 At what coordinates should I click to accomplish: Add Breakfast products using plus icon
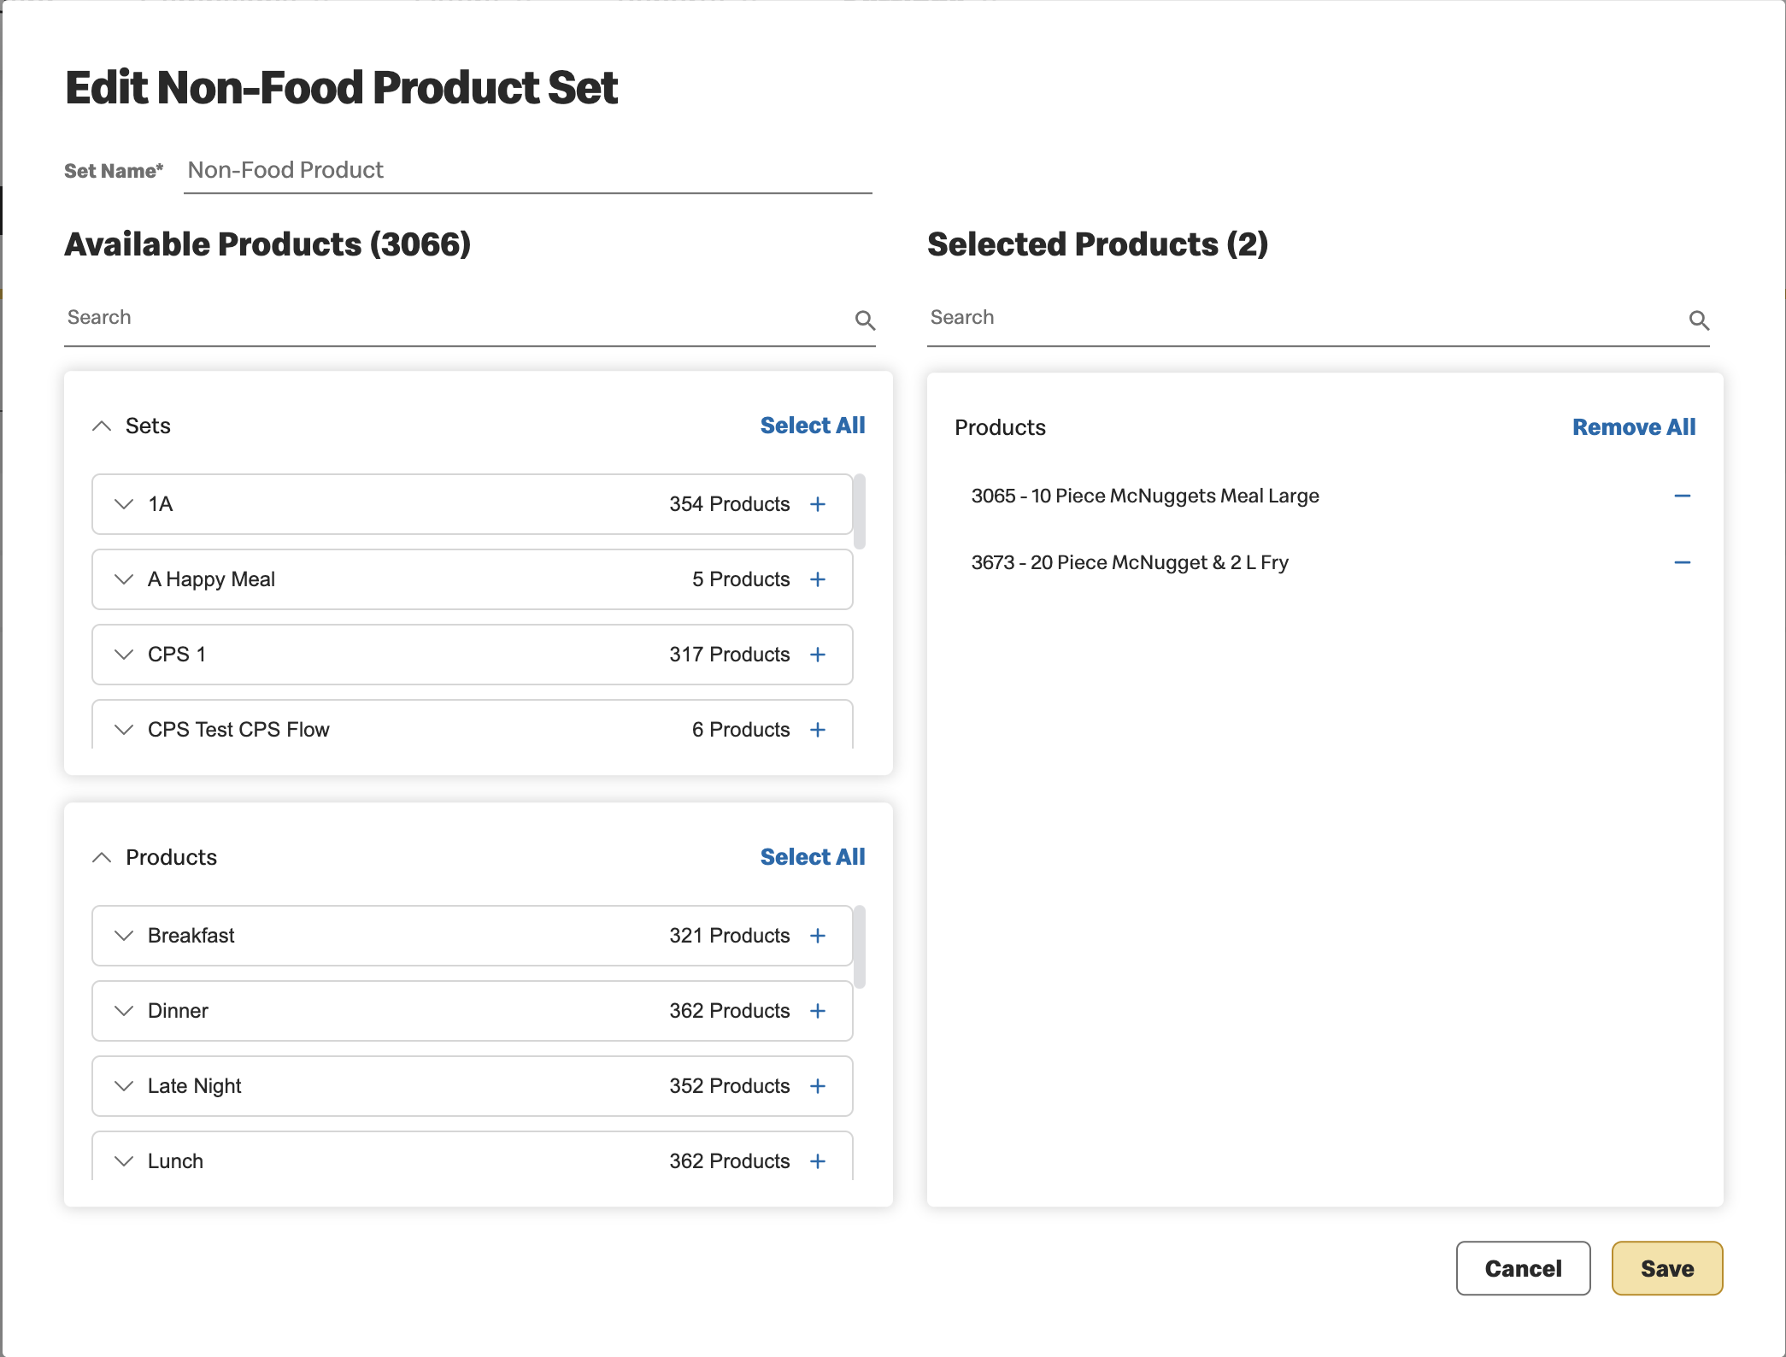818,936
